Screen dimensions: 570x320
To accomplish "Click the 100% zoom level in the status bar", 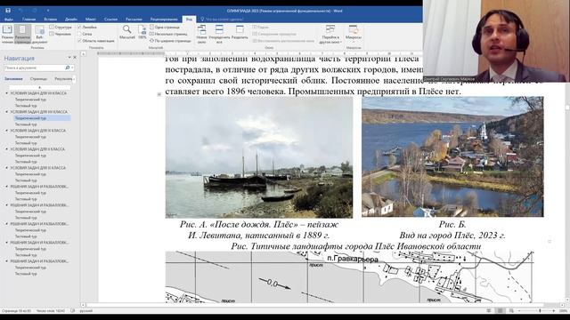I will click(563, 311).
